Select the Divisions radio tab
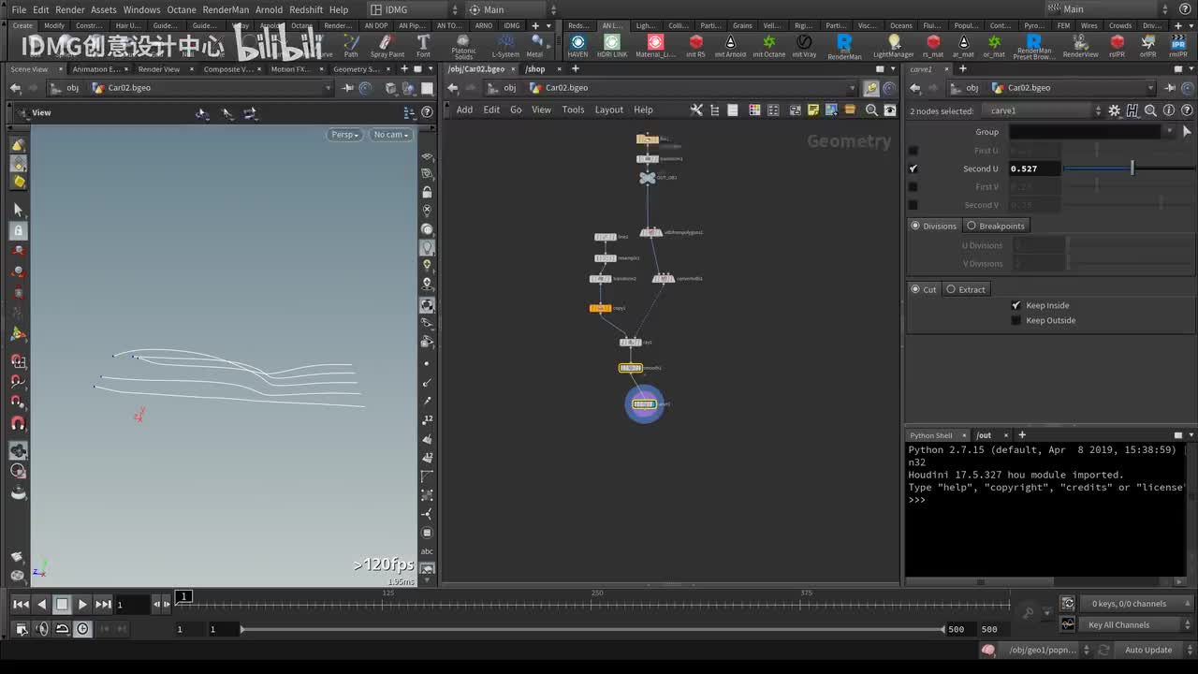The height and width of the screenshot is (674, 1198). pyautogui.click(x=934, y=226)
